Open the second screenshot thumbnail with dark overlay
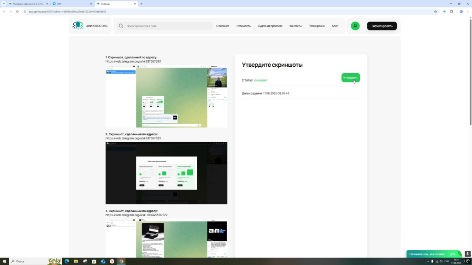Viewport: 472px width, 265px height. coord(166,173)
